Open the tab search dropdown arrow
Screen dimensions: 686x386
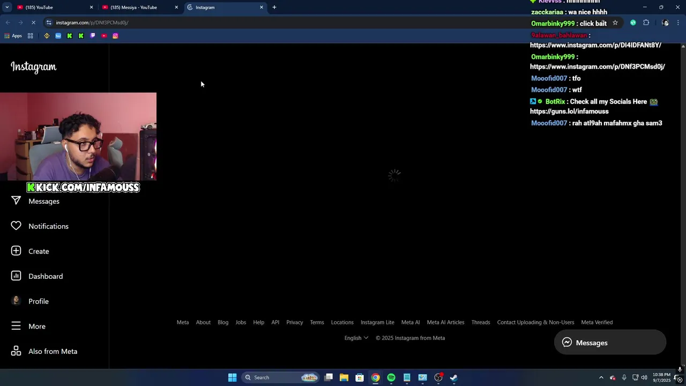pyautogui.click(x=7, y=8)
